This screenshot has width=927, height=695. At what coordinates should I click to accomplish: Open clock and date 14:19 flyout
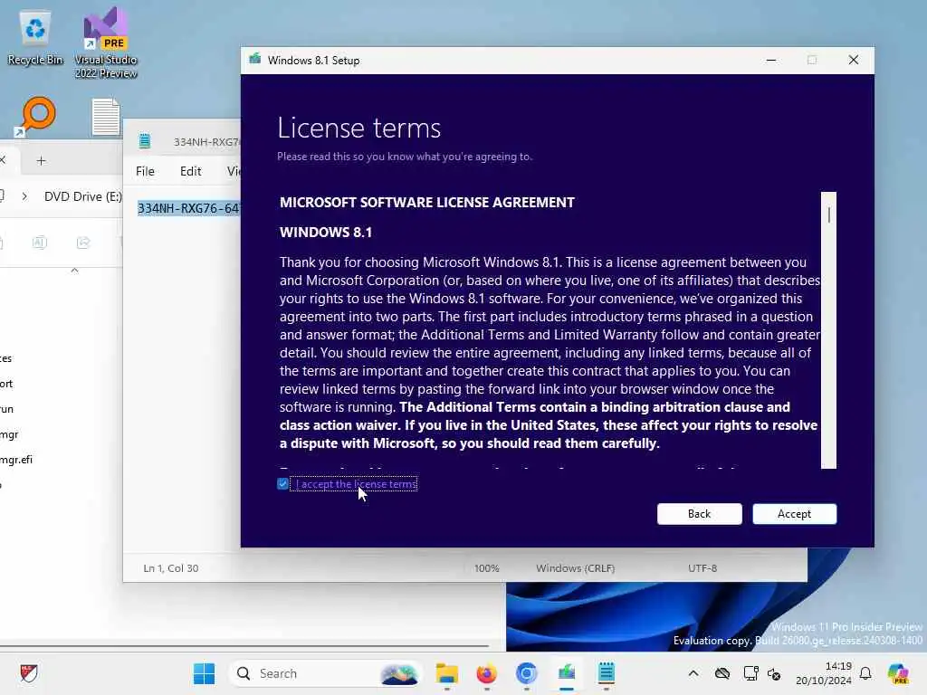click(x=823, y=673)
